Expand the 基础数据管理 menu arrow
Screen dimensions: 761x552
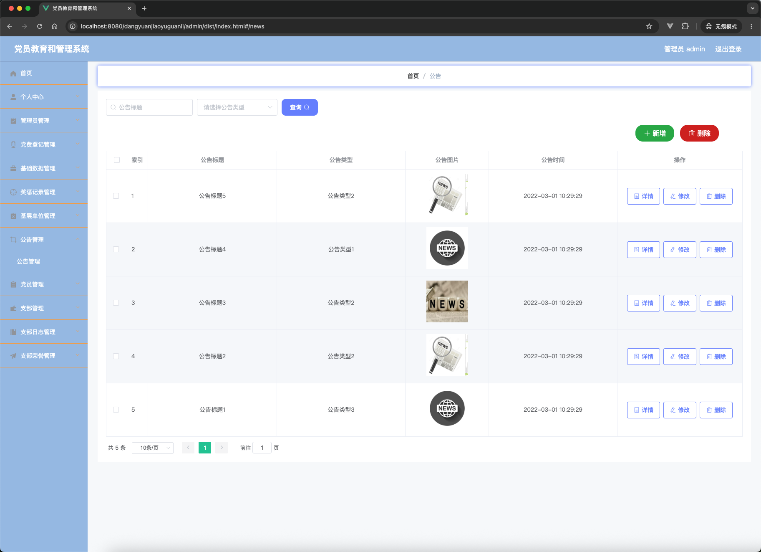[77, 168]
